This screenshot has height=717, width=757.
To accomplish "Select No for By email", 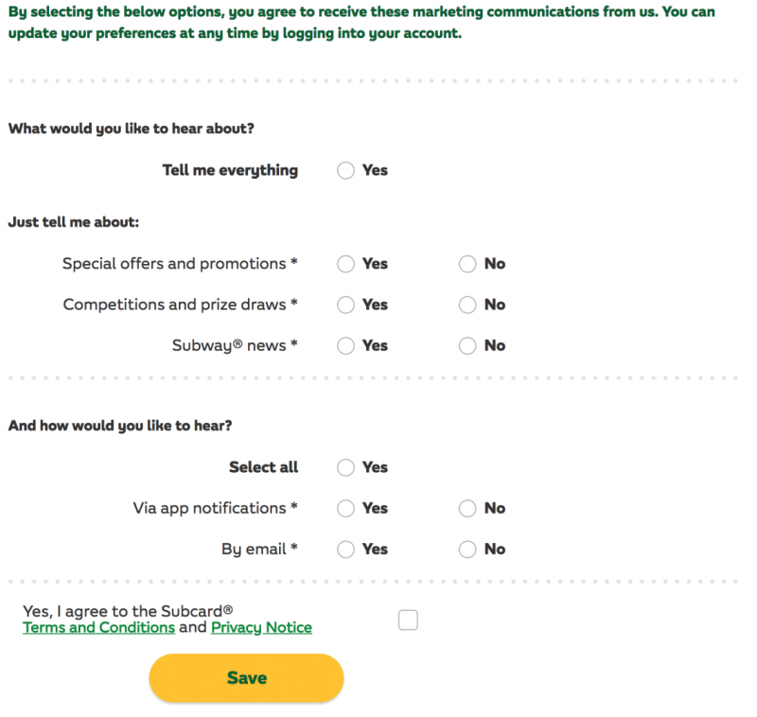I will [467, 549].
